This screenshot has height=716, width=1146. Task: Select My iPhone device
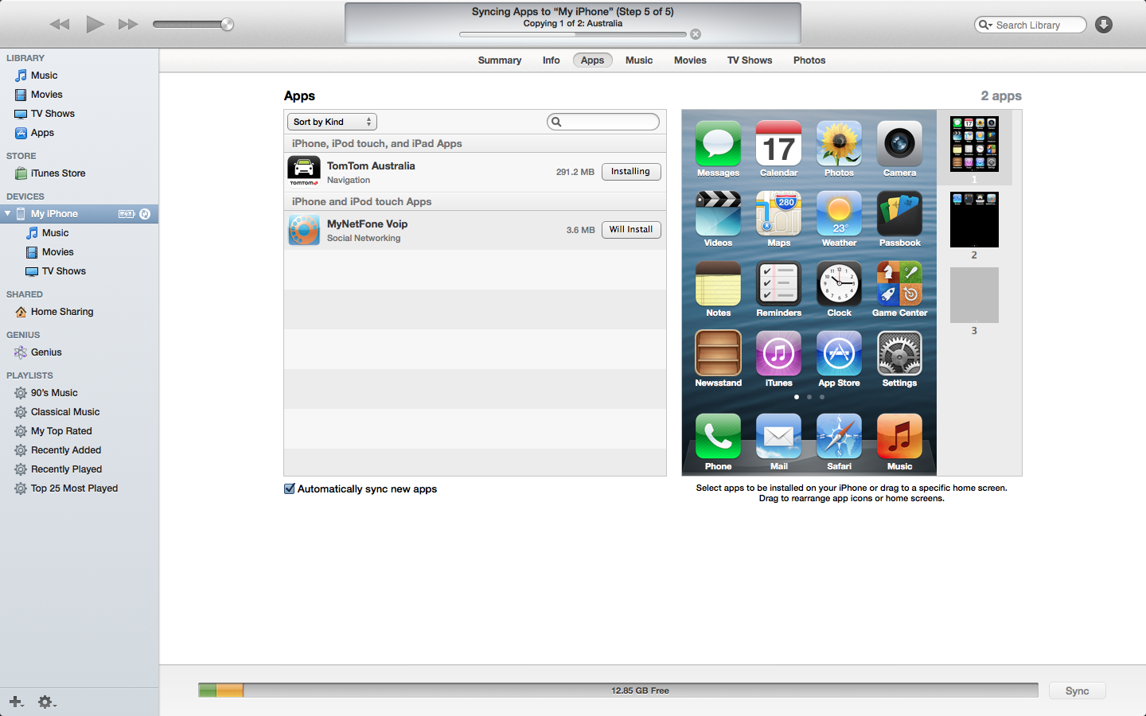point(54,214)
